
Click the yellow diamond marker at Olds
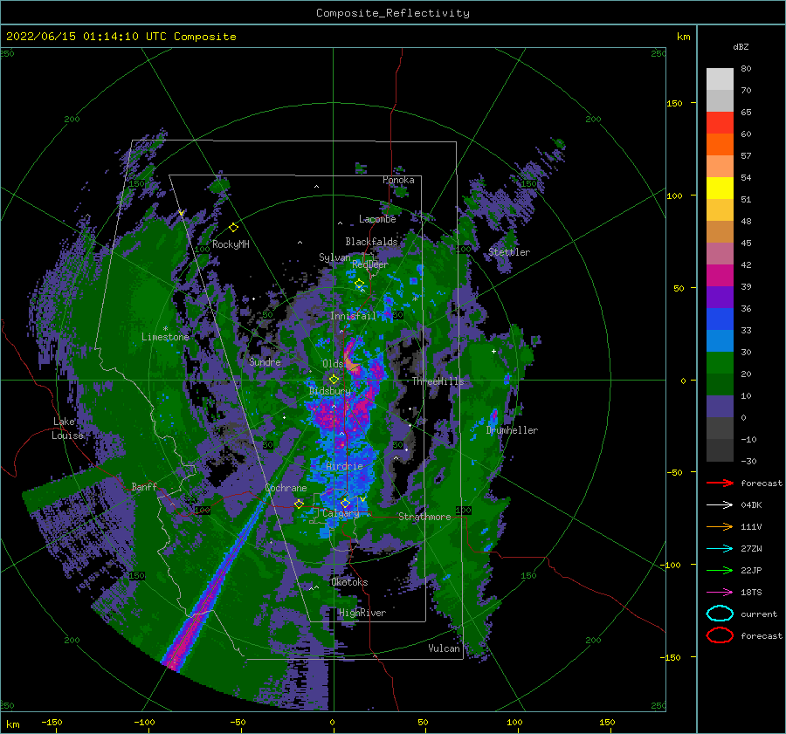click(x=334, y=380)
